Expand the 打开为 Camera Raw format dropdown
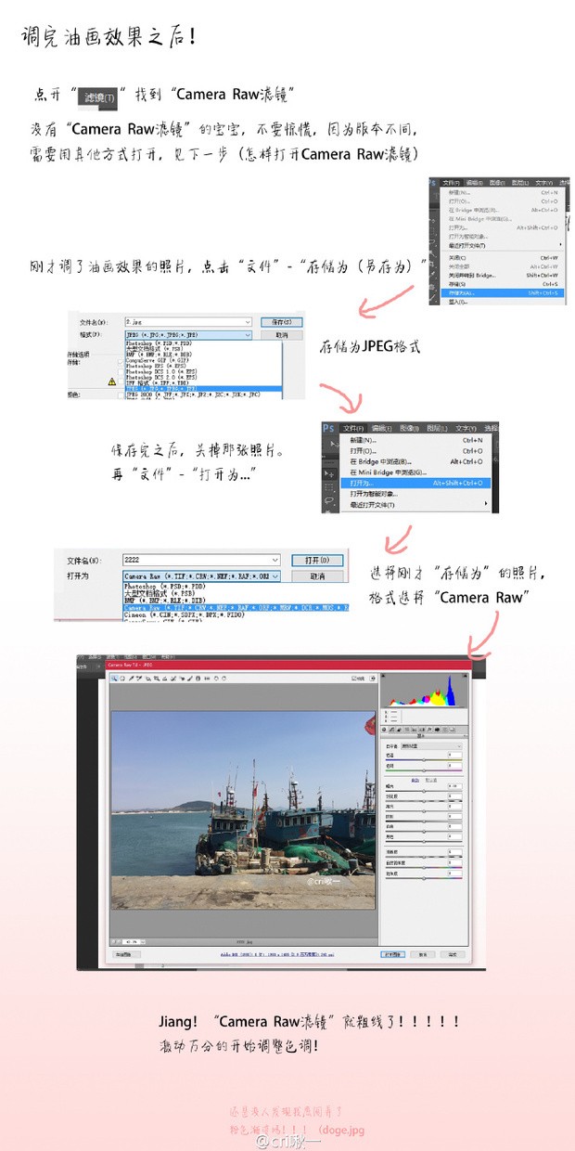575x1151 pixels. (275, 575)
